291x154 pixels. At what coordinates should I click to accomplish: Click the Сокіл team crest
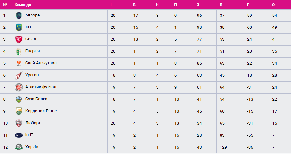(19, 39)
